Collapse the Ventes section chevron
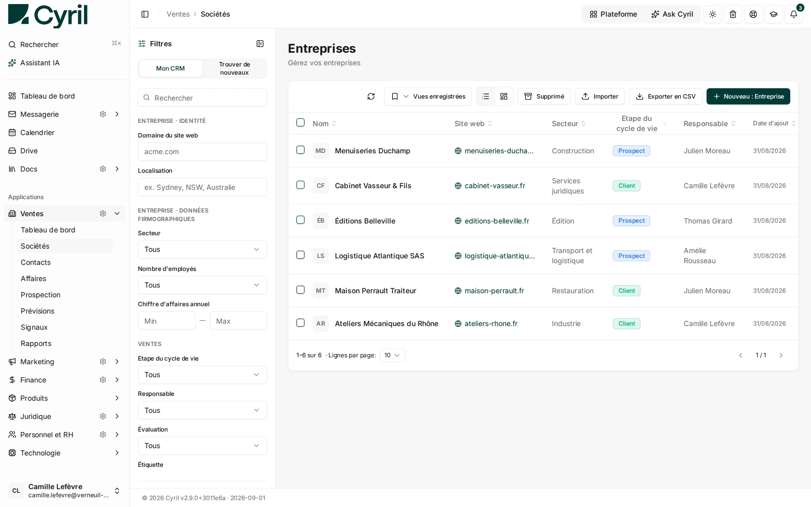This screenshot has width=811, height=507. click(x=117, y=214)
